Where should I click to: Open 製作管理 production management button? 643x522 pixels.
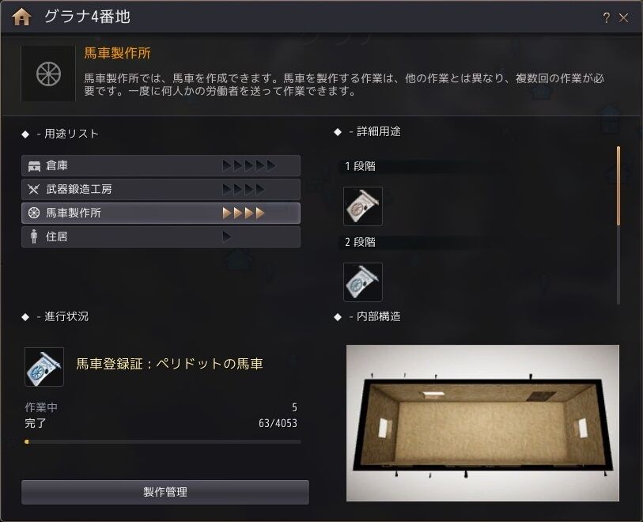point(165,492)
